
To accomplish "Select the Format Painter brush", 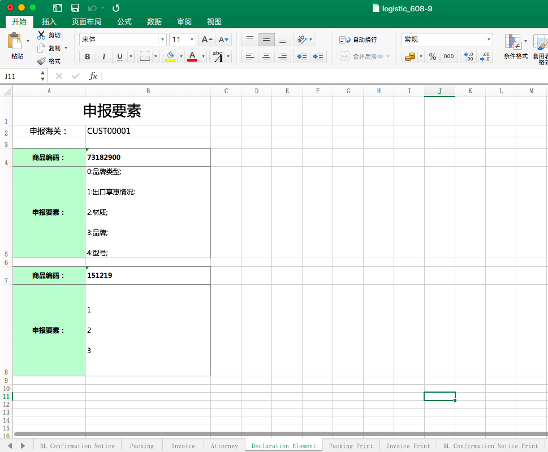I will (41, 61).
